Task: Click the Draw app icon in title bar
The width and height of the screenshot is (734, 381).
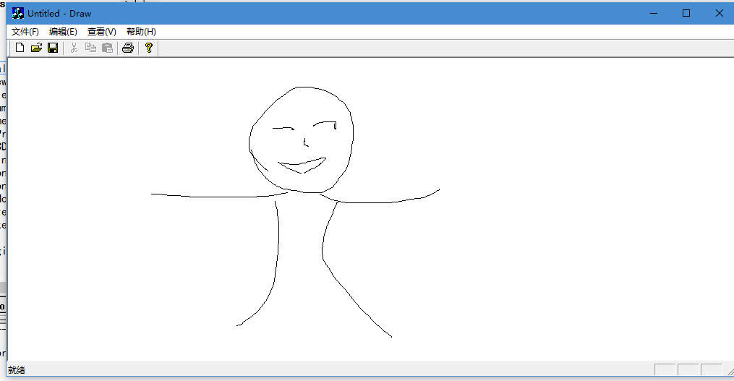Action: point(18,13)
